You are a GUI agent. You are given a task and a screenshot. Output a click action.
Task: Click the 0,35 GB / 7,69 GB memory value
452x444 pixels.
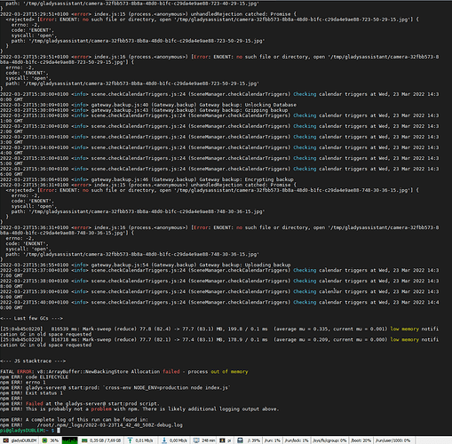106,440
